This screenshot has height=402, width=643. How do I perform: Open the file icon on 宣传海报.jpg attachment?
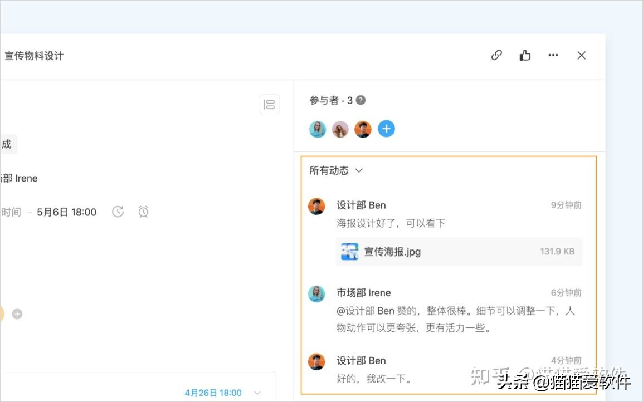tap(349, 251)
